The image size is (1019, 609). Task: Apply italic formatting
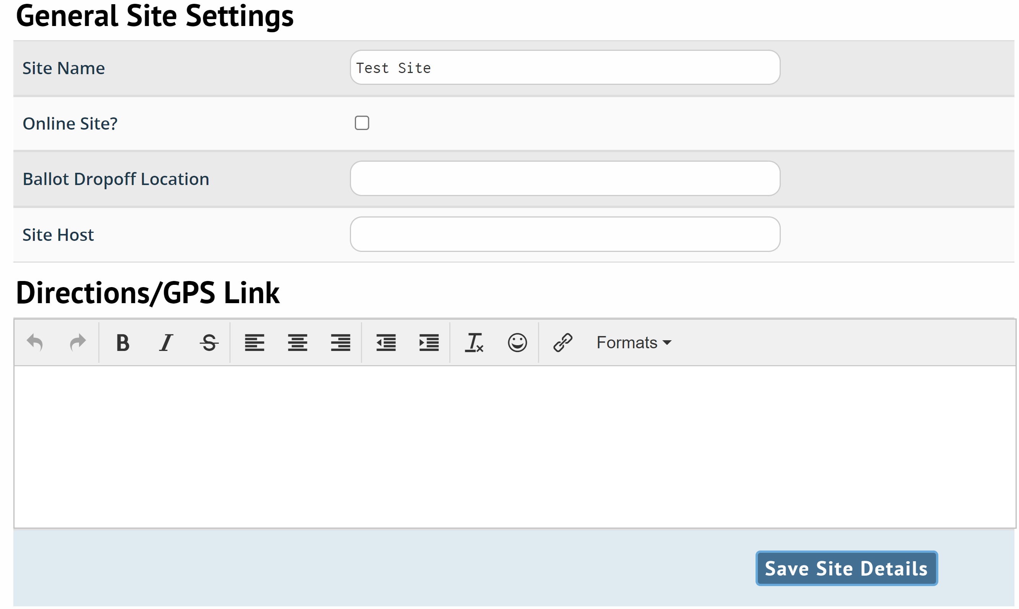[166, 343]
